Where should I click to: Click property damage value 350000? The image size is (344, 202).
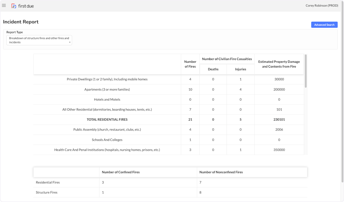pos(279,150)
